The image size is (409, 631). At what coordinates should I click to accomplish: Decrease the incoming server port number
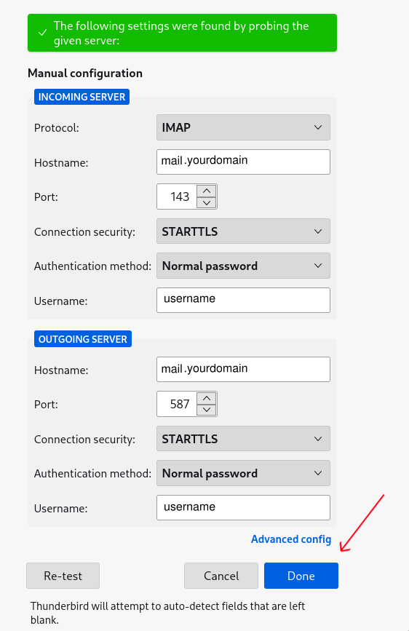pos(207,202)
